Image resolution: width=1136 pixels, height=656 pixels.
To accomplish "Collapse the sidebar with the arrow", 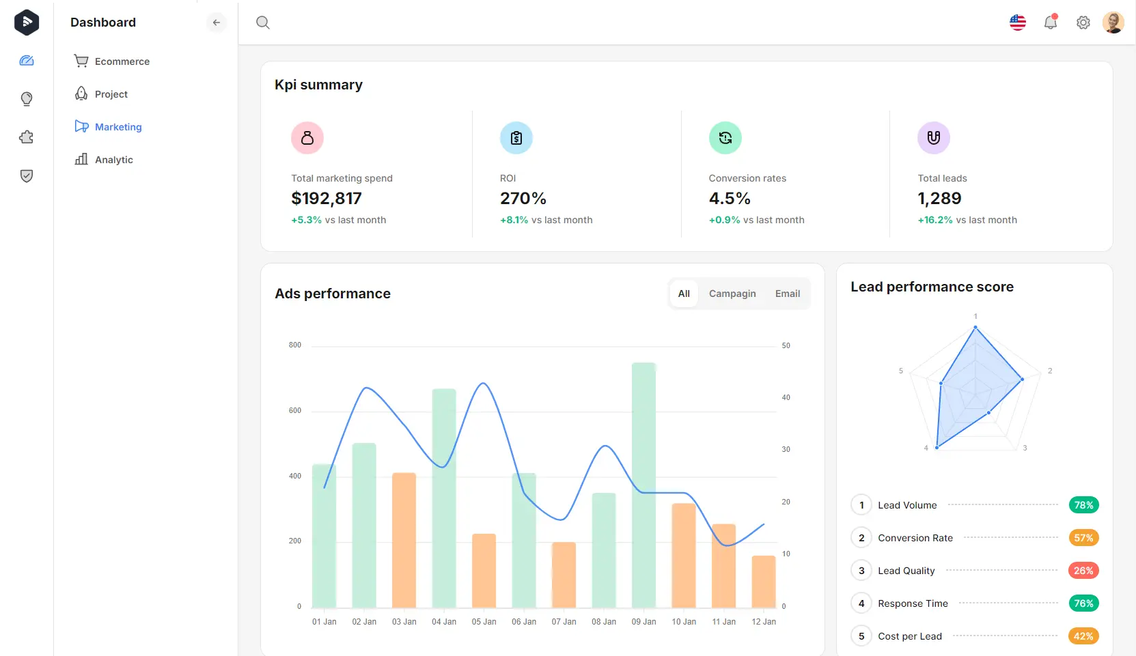I will [217, 23].
